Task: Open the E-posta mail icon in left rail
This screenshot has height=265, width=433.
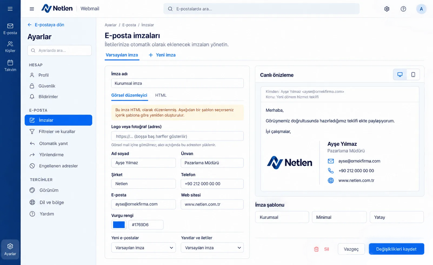Action: [x=10, y=29]
